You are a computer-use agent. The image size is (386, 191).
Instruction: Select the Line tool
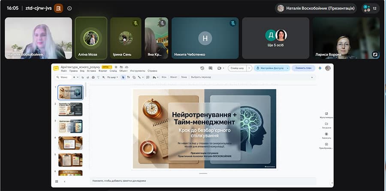coord(139,77)
